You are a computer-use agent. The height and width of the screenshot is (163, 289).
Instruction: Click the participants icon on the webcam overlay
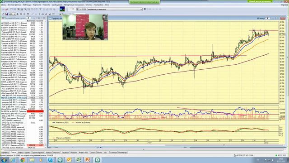pos(105,18)
